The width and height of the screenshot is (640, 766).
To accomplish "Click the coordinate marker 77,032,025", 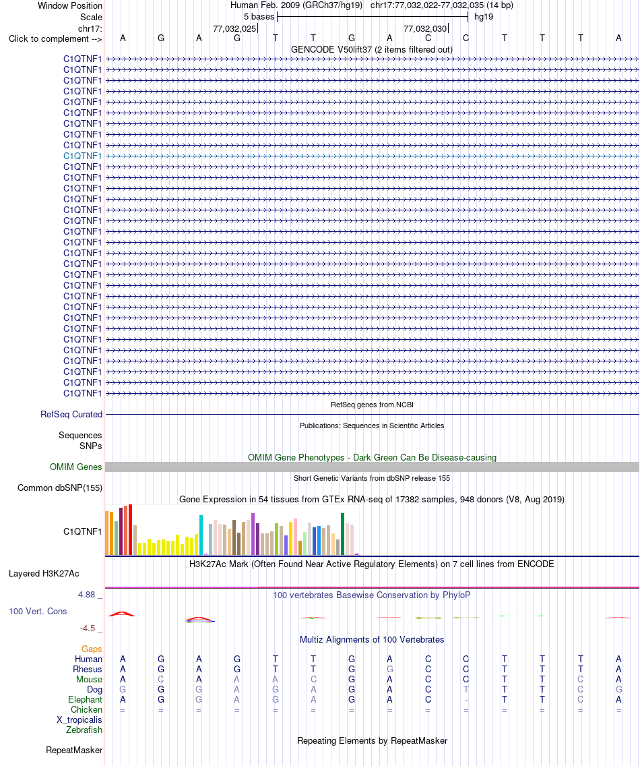I will (234, 29).
